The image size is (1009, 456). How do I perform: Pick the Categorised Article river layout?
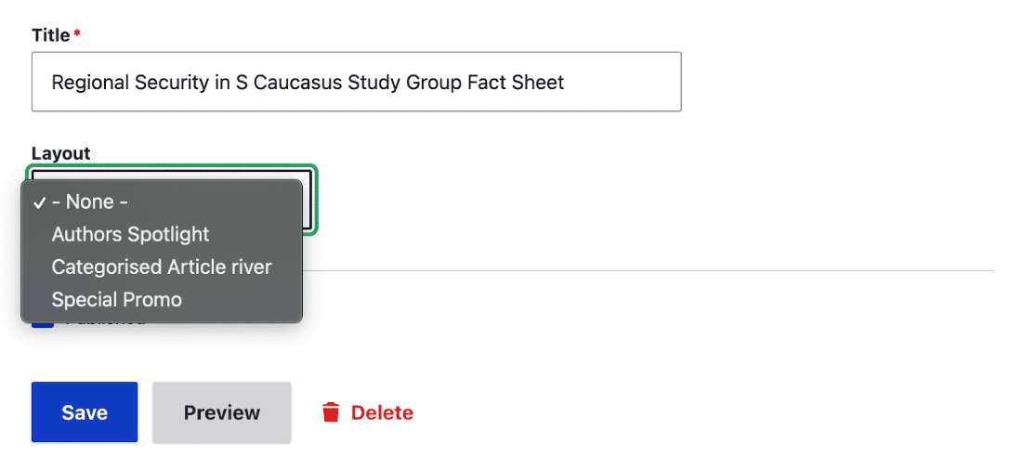coord(162,267)
